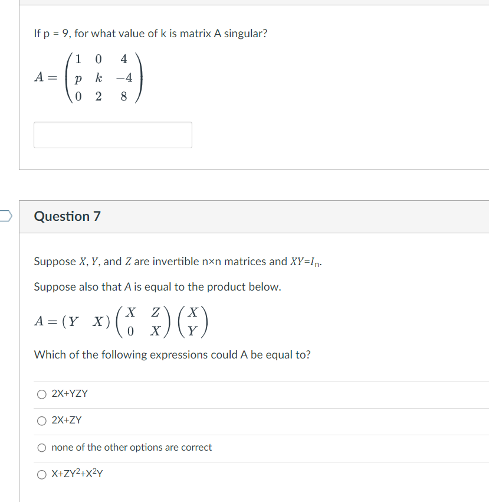This screenshot has width=489, height=502.
Task: Select the radio button for 2X+YZY
Action: tap(41, 394)
